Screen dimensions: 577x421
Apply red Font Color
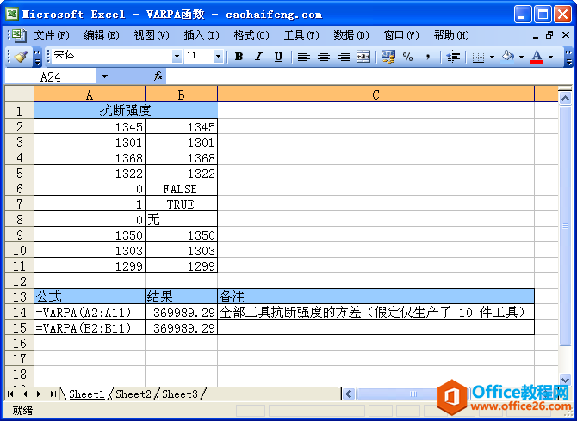click(x=537, y=57)
